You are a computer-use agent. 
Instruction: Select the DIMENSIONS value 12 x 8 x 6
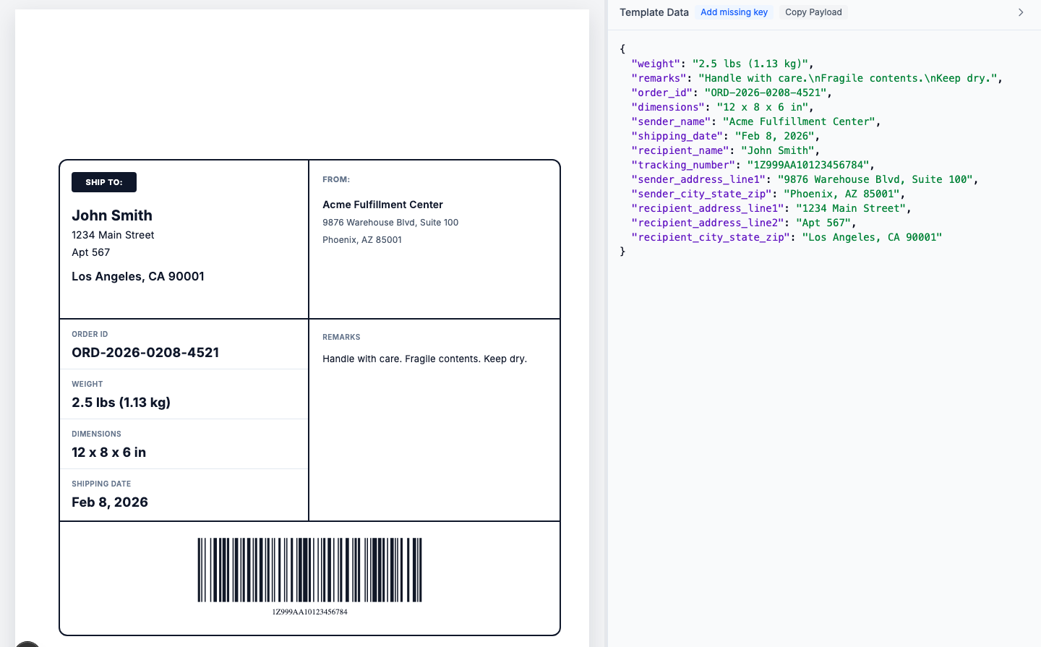[x=108, y=452]
